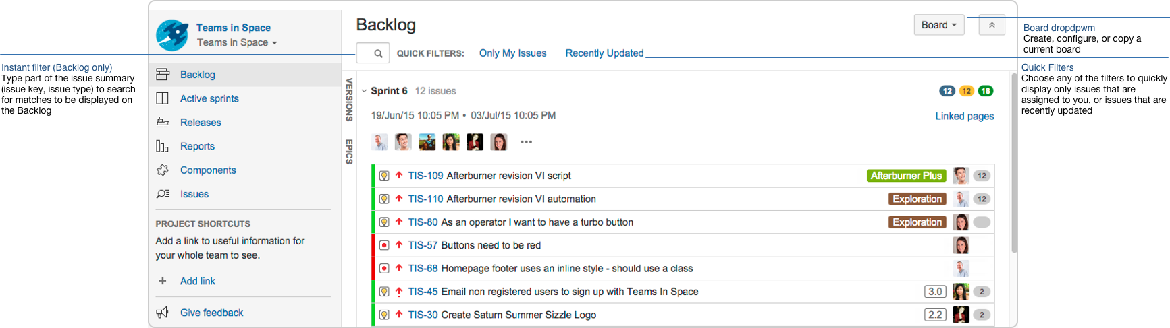This screenshot has height=328, width=1170.
Task: Click the Backlog sidebar icon
Action: (x=163, y=75)
